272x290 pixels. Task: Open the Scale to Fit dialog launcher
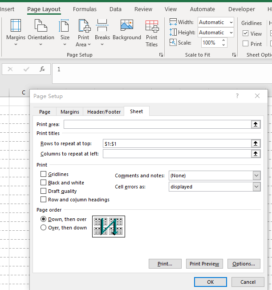click(234, 55)
